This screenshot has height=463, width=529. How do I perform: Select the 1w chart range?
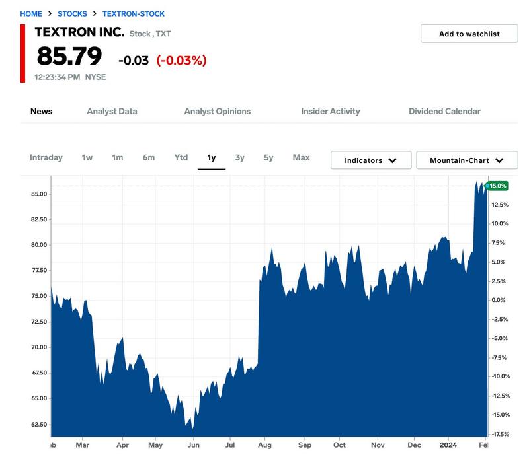click(x=87, y=157)
